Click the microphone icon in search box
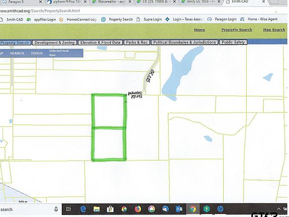289x217 pixels. (x=56, y=209)
